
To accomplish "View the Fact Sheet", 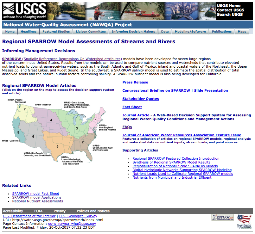I will 131,107.
